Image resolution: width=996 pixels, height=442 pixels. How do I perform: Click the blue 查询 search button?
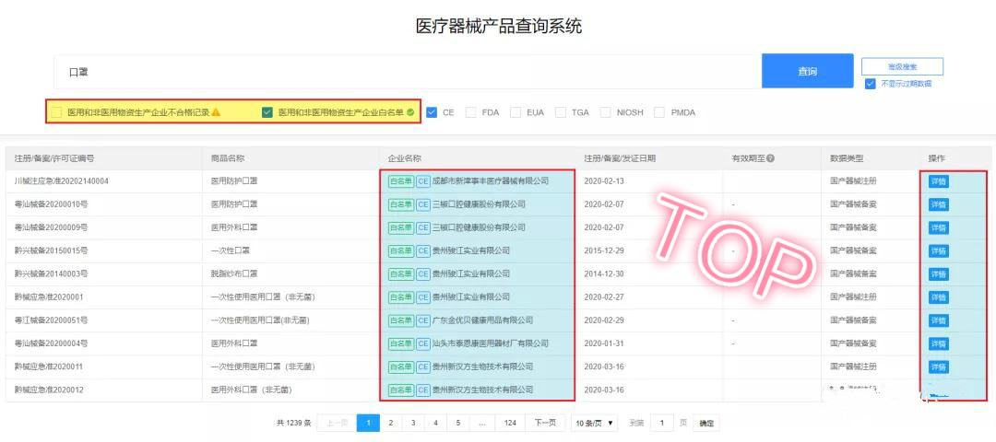(x=807, y=71)
